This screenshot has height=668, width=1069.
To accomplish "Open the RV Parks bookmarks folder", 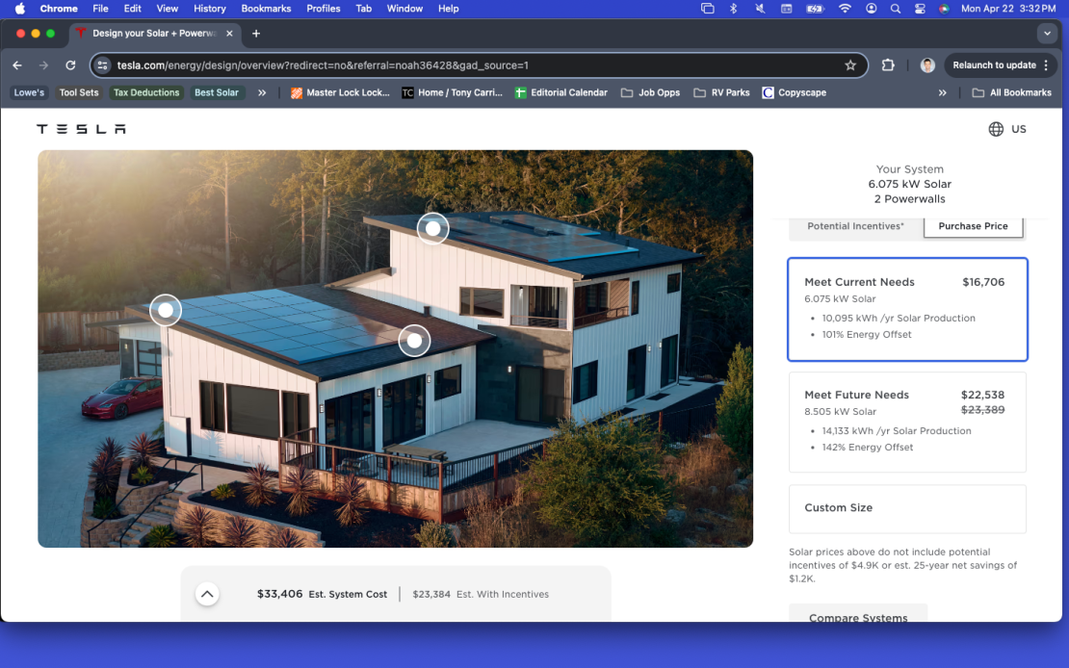I will [721, 92].
